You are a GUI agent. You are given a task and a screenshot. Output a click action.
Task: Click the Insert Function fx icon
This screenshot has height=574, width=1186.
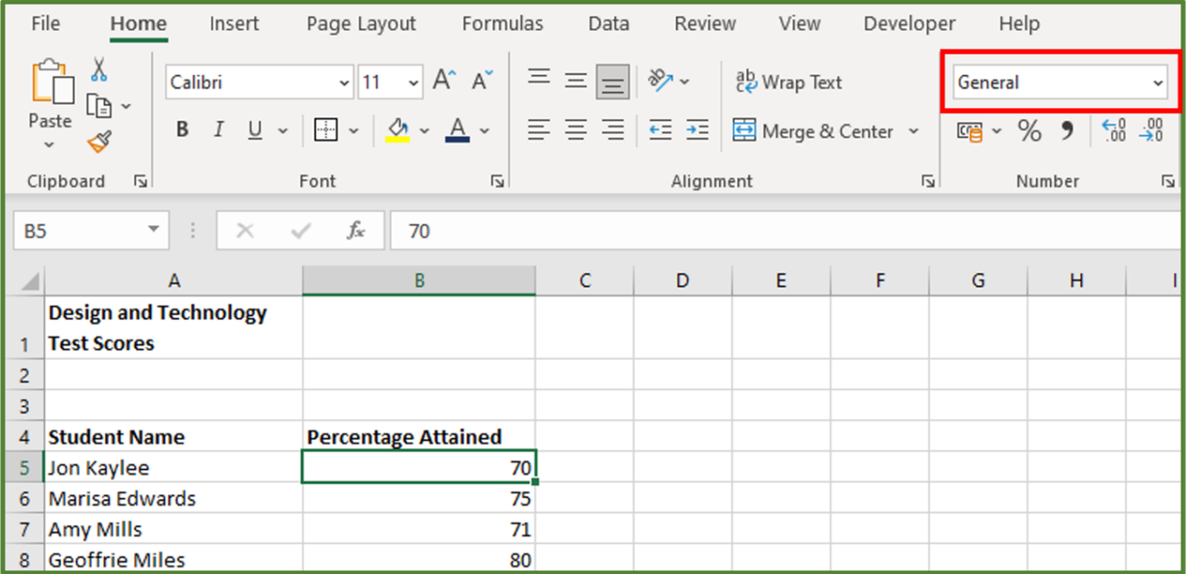(x=356, y=231)
